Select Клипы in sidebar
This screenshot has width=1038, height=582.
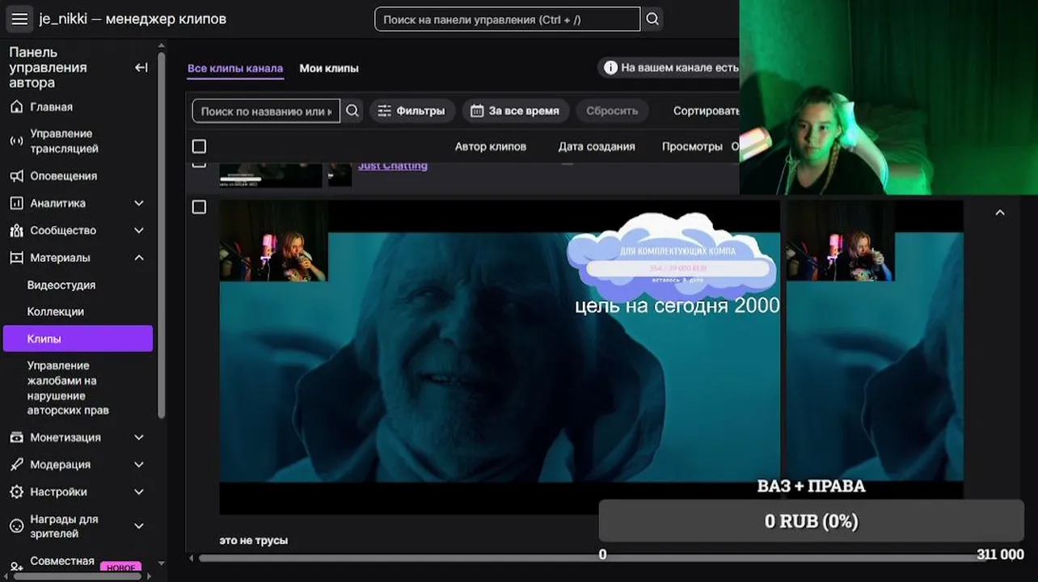[78, 339]
